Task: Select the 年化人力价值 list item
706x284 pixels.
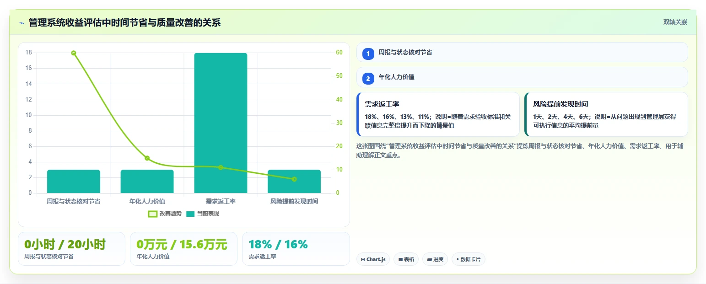Action: click(522, 77)
